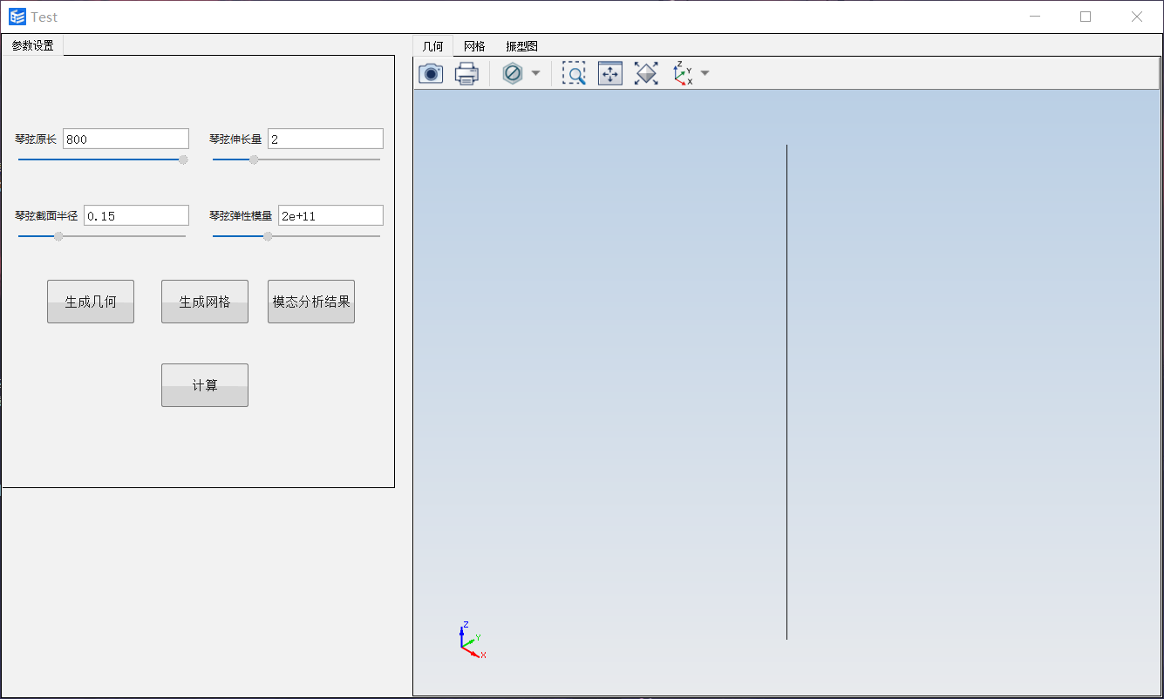Minimize the Test window
The width and height of the screenshot is (1164, 699).
pos(1035,17)
